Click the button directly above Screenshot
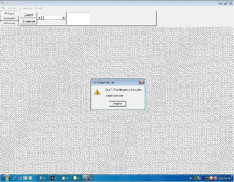 point(29,15)
